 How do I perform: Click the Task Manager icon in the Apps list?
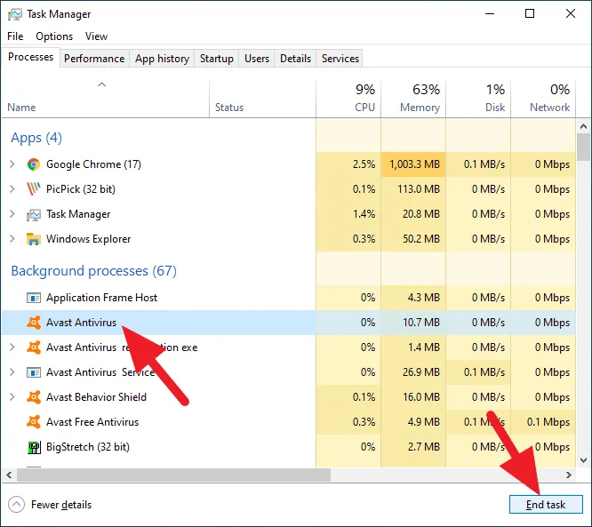(34, 214)
